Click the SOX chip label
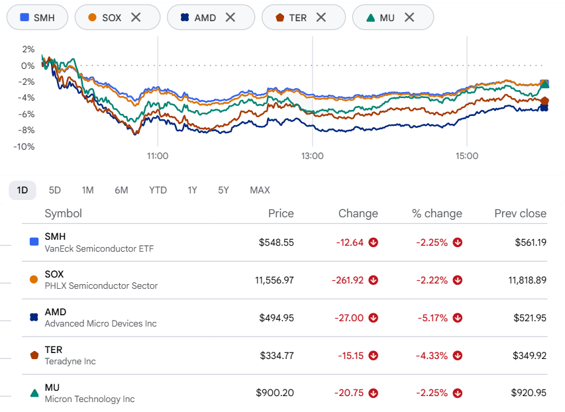 click(112, 18)
